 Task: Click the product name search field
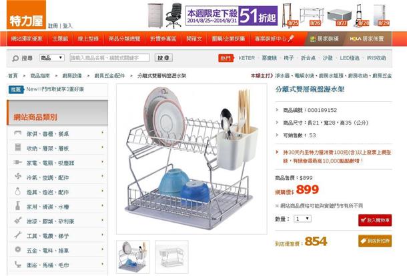(109, 58)
